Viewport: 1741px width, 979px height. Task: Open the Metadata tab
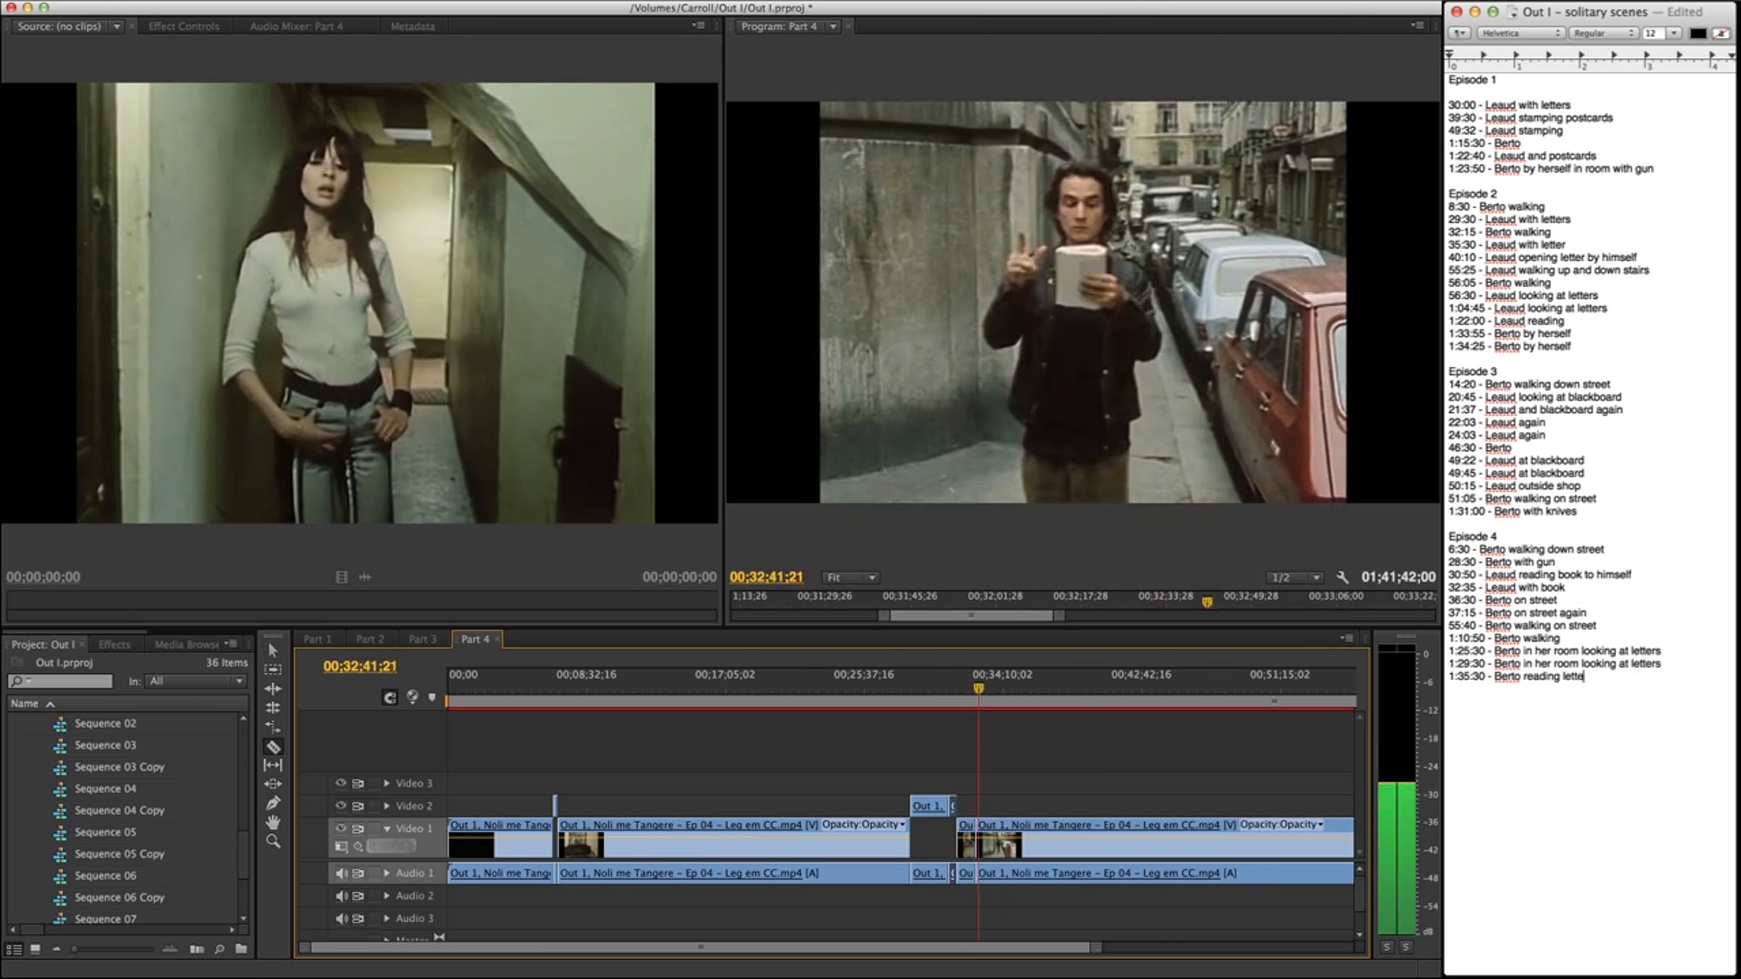[x=413, y=26]
